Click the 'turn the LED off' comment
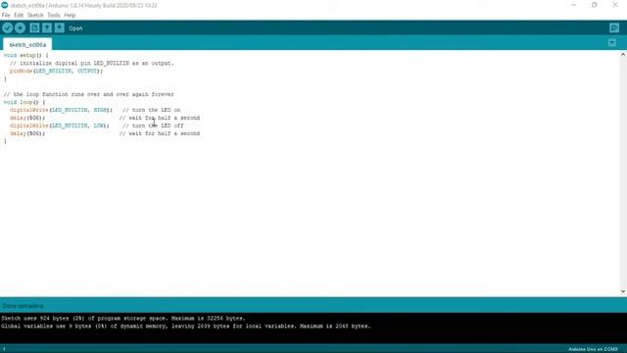This screenshot has width=627, height=353. (153, 126)
